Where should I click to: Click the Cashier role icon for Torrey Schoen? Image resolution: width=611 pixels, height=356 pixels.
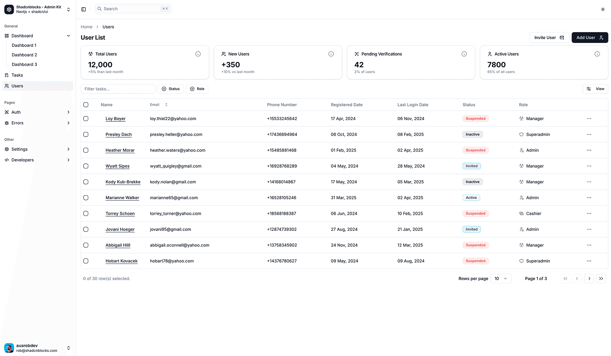tap(521, 213)
